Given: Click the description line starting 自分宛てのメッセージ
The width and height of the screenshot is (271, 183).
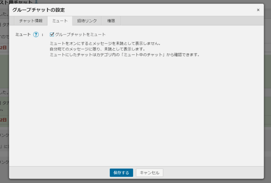Looking at the screenshot, I should pyautogui.click(x=97, y=49).
